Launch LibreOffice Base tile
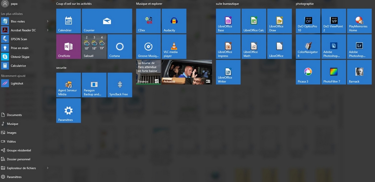The height and width of the screenshot is (182, 375). 228,21
